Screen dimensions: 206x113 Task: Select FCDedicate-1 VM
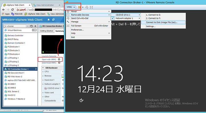coord(20,47)
